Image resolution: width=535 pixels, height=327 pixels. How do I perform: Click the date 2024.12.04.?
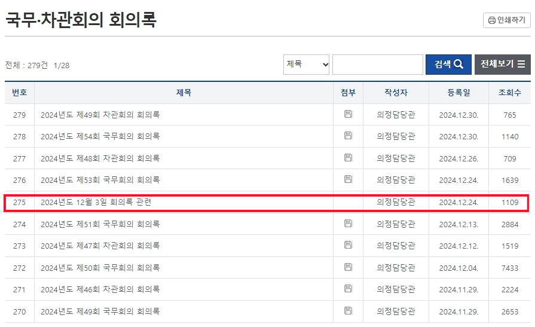click(x=458, y=268)
